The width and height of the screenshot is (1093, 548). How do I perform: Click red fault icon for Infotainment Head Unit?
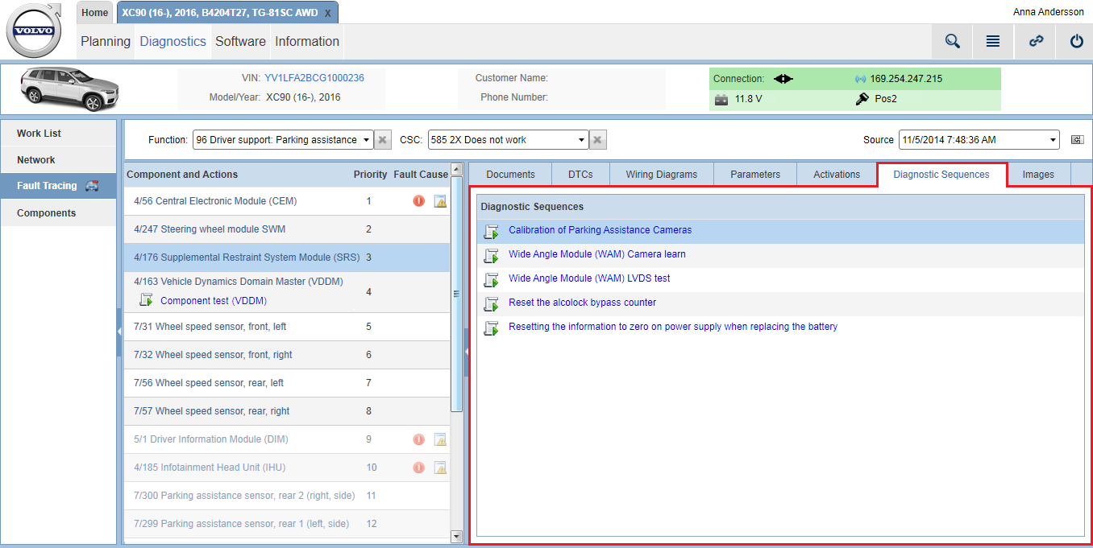coord(418,468)
